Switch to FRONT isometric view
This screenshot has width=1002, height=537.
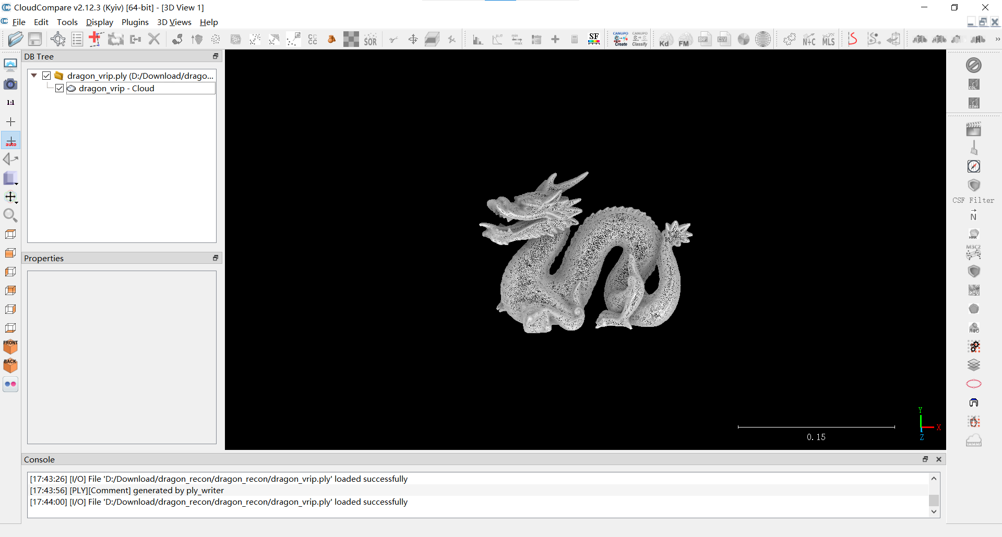(x=10, y=347)
